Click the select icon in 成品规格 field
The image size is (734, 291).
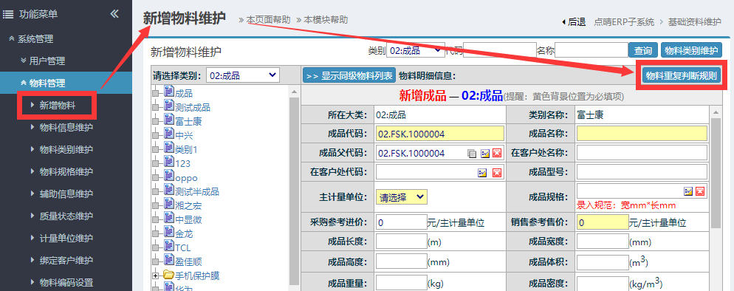(x=687, y=191)
